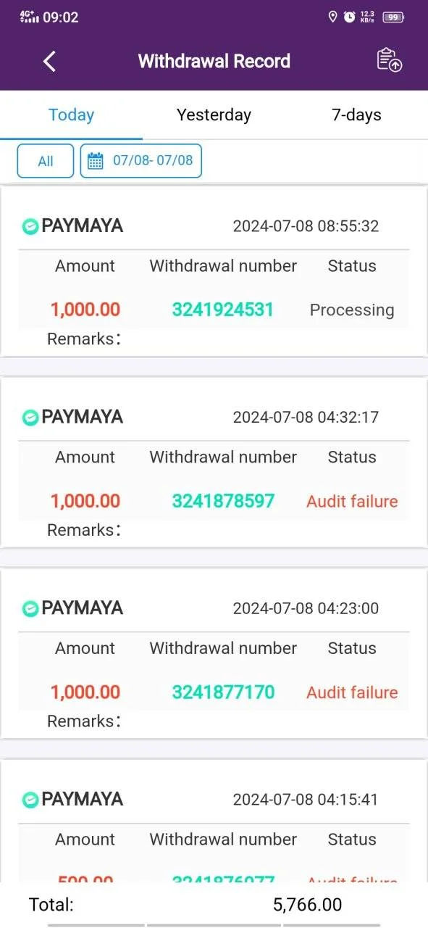Click the calendar icon in date filter
Screen dimensions: 428x928
tap(95, 161)
